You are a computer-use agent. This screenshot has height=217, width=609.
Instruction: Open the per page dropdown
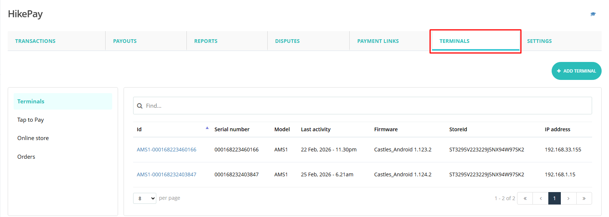(x=145, y=198)
